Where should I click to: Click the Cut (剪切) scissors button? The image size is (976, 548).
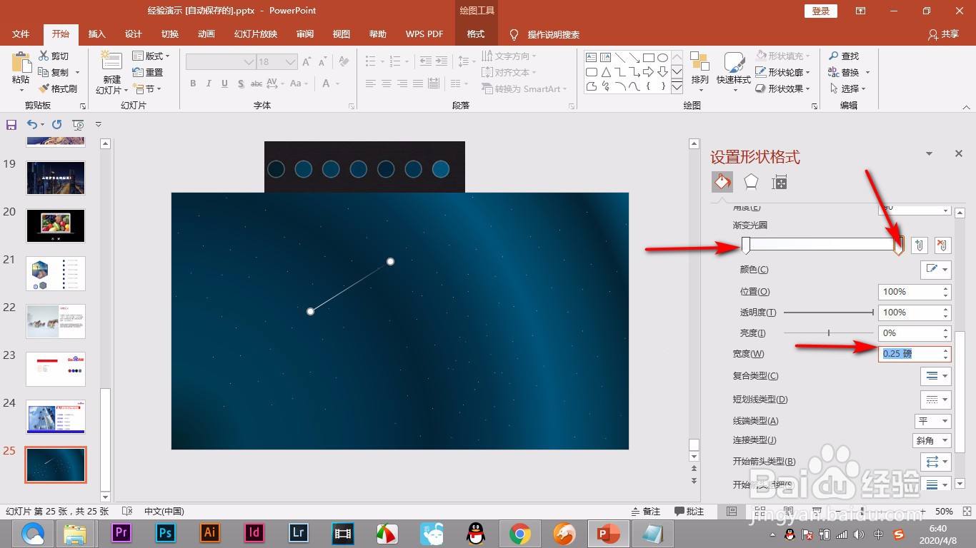click(x=54, y=56)
